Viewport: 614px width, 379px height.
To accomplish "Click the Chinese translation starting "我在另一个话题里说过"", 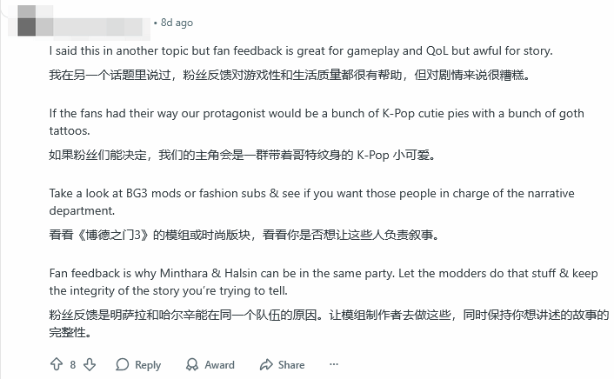I will click(x=289, y=76).
